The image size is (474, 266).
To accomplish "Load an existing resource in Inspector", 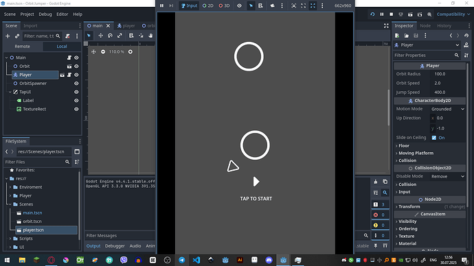I will pos(406,36).
